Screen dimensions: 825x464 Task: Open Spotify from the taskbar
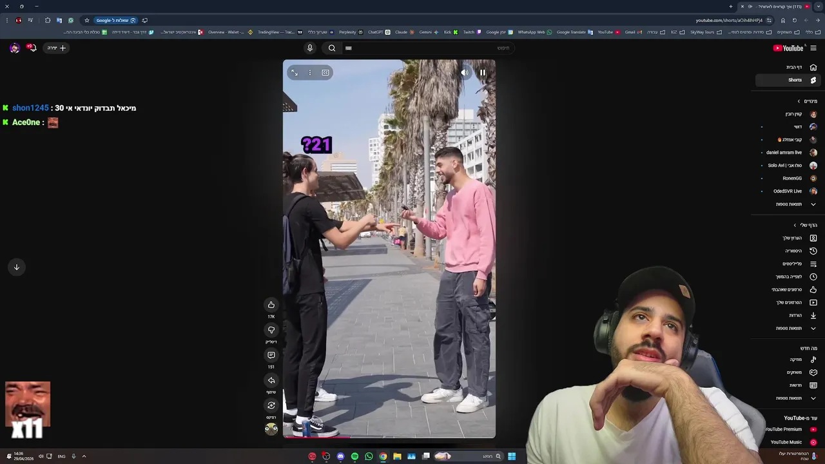(354, 456)
